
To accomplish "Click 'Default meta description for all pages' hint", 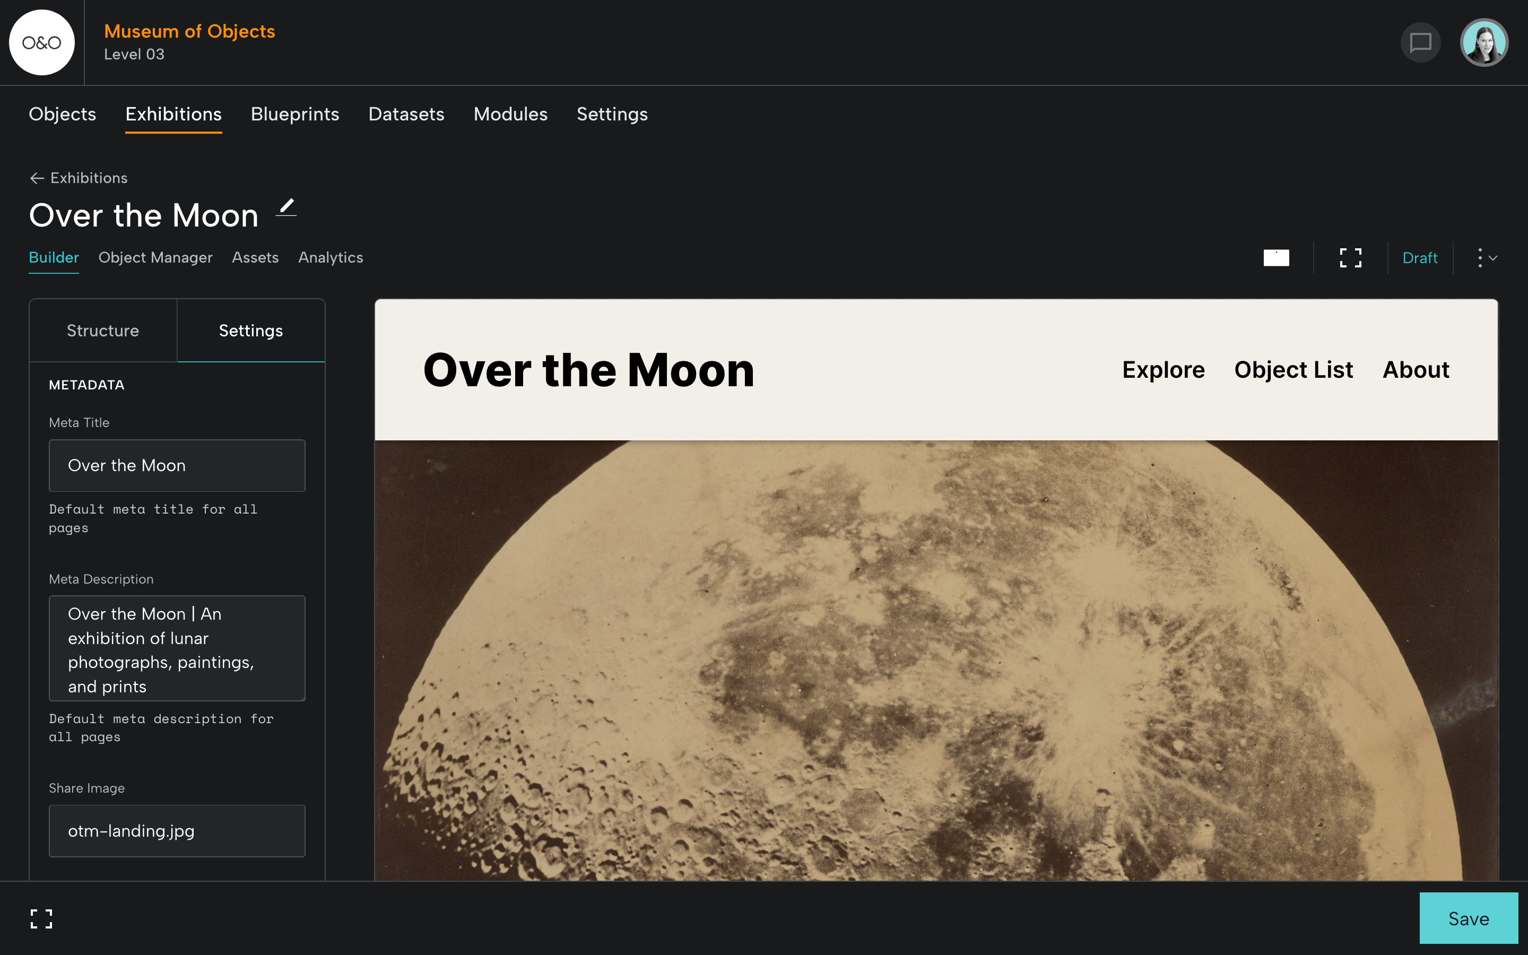I will point(161,727).
